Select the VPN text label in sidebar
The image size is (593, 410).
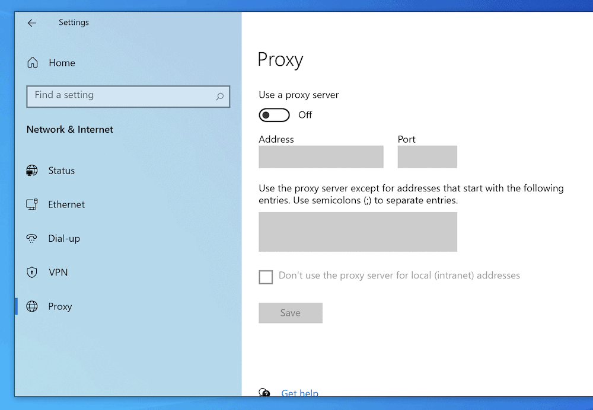point(58,273)
